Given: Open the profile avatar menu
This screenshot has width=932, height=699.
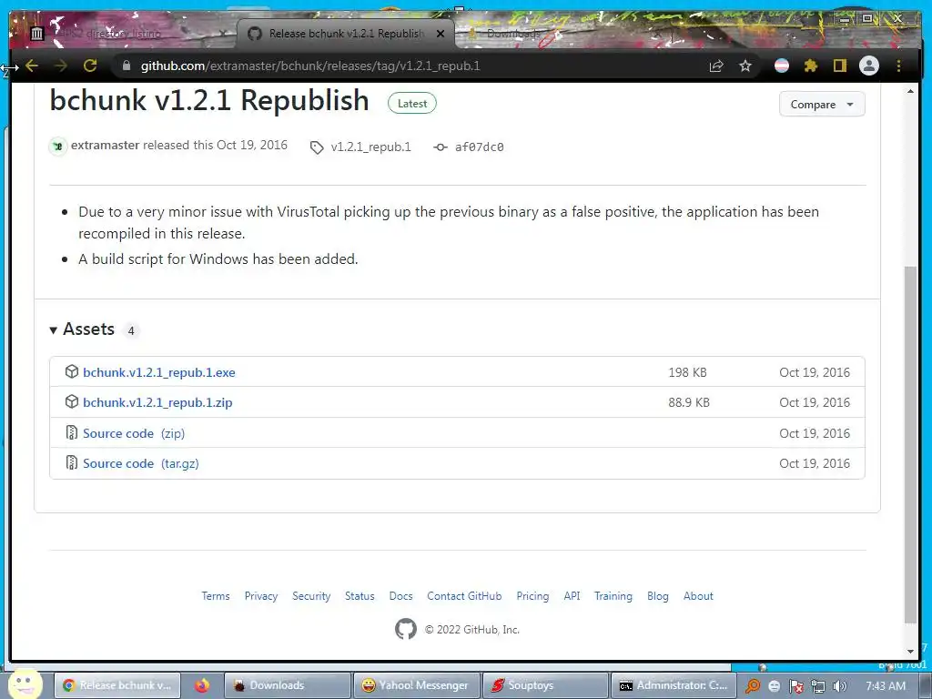Looking at the screenshot, I should pos(869,66).
